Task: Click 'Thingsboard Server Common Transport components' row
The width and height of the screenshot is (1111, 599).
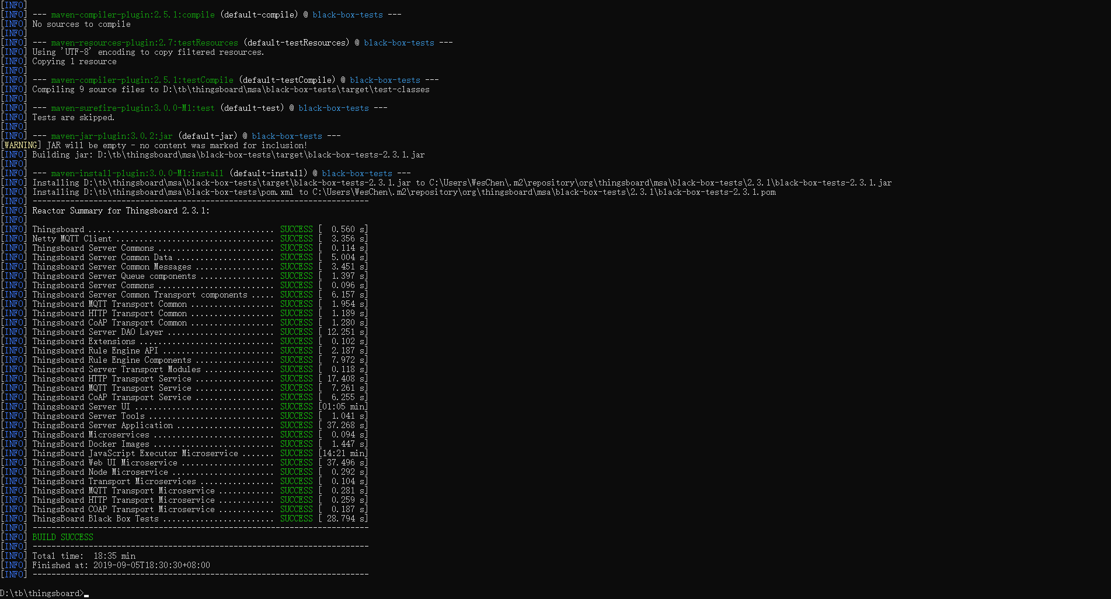Action: (x=184, y=295)
